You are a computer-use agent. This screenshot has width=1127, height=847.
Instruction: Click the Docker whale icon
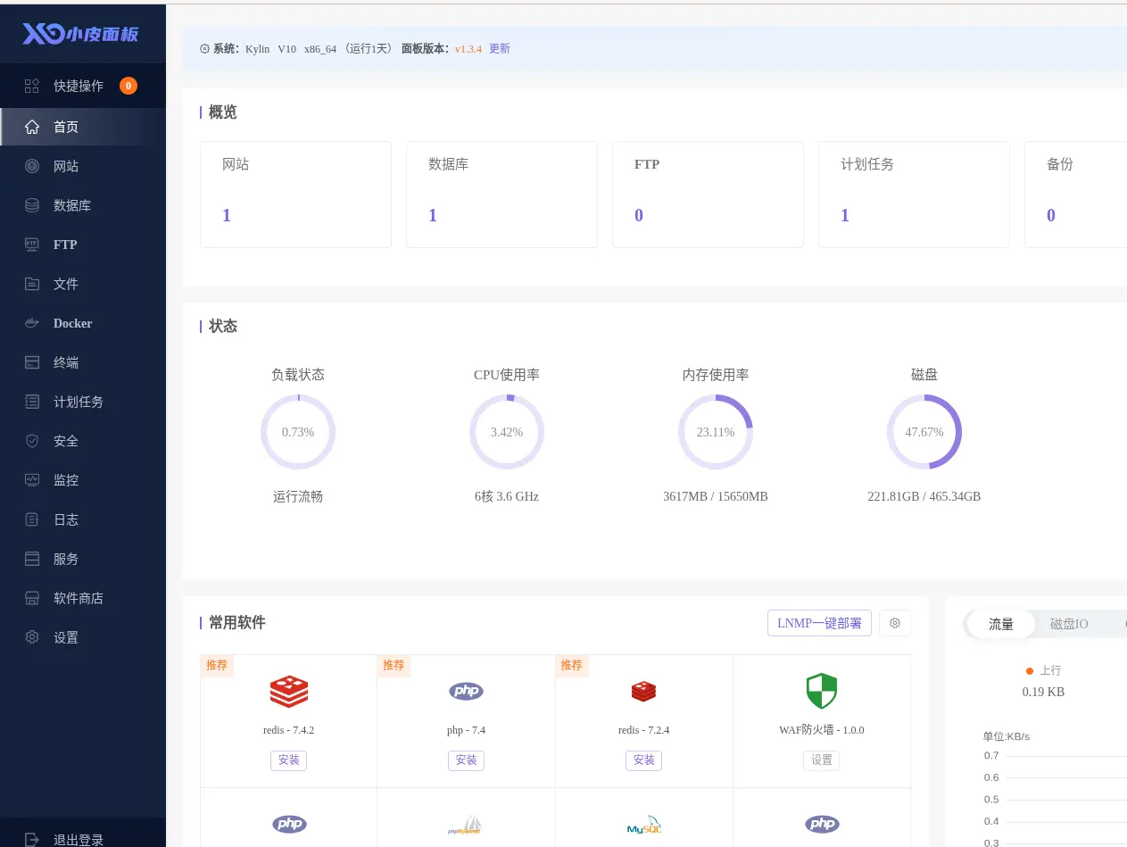[32, 323]
